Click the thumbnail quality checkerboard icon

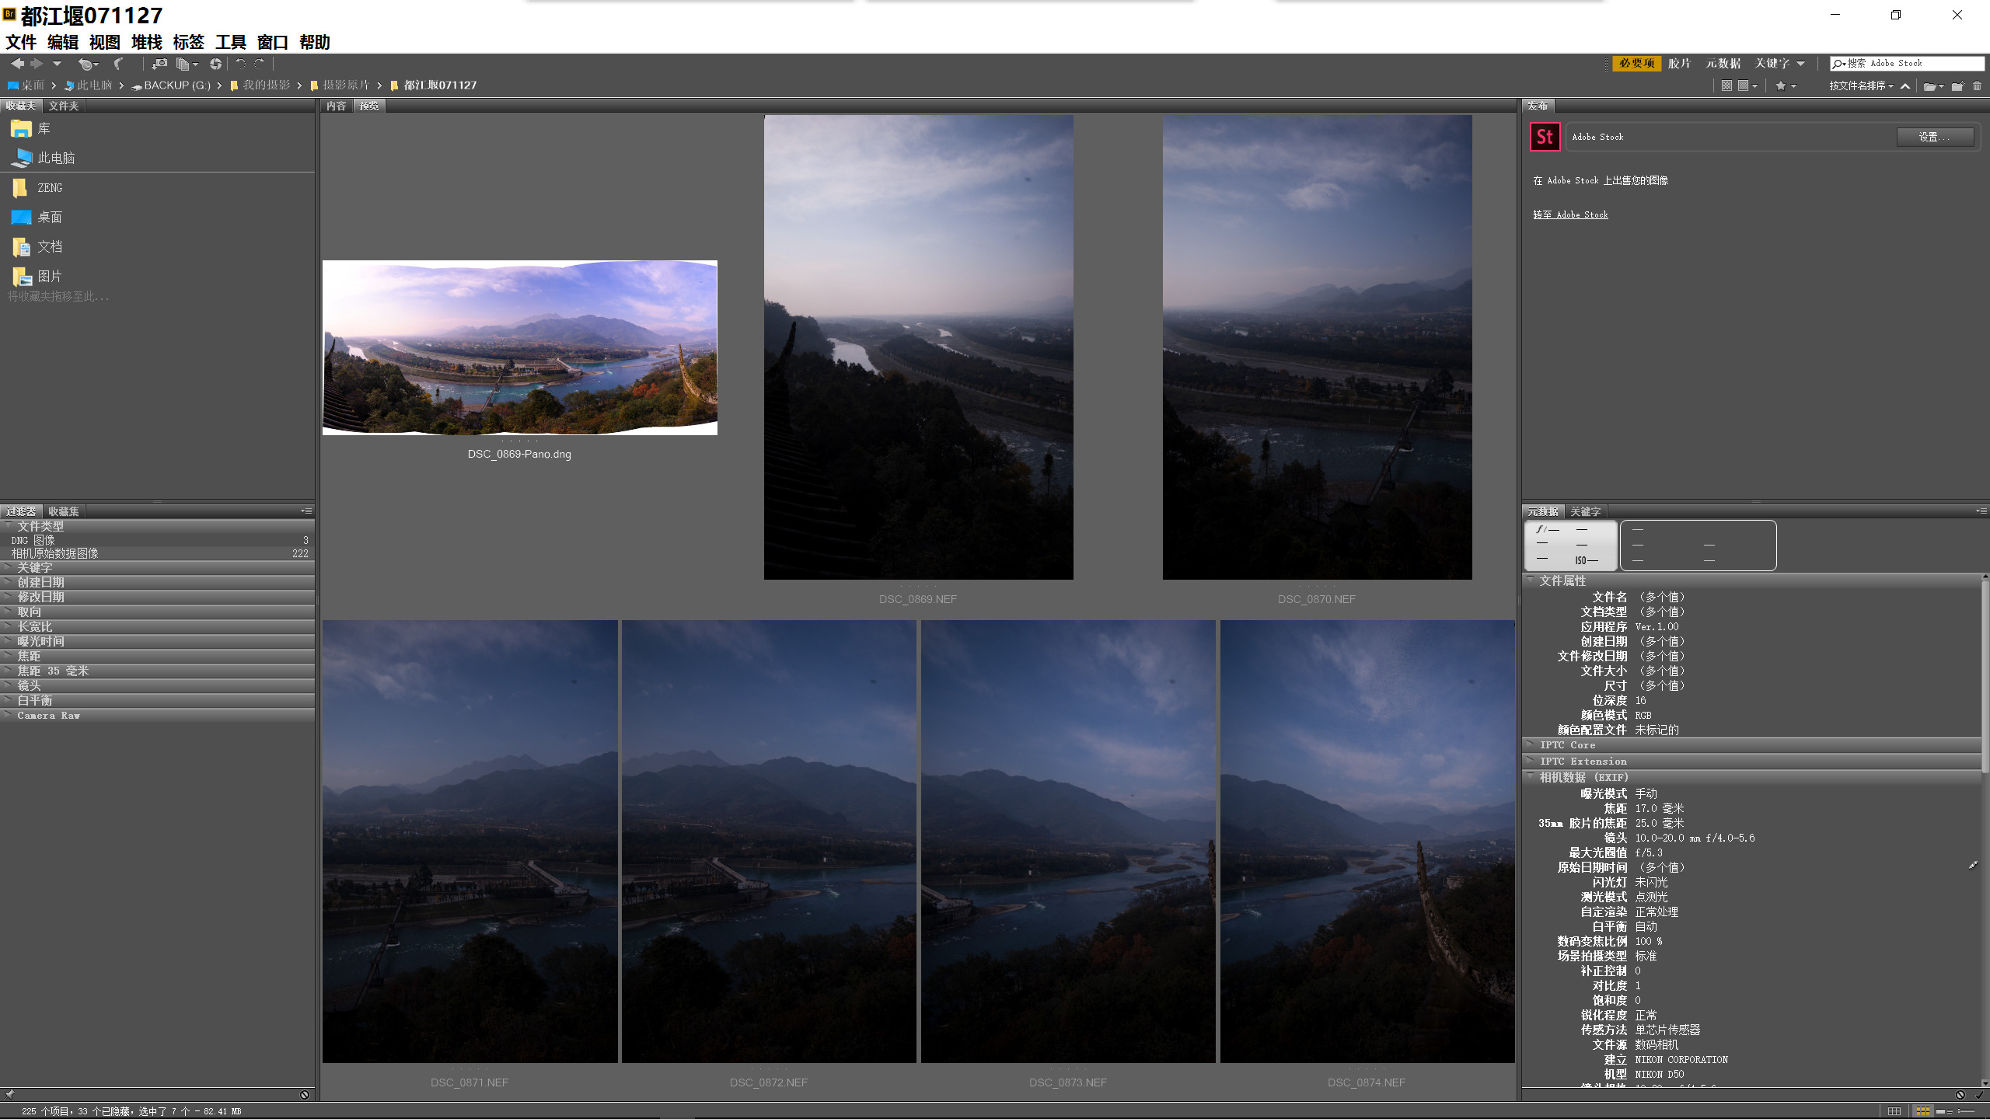1726,85
